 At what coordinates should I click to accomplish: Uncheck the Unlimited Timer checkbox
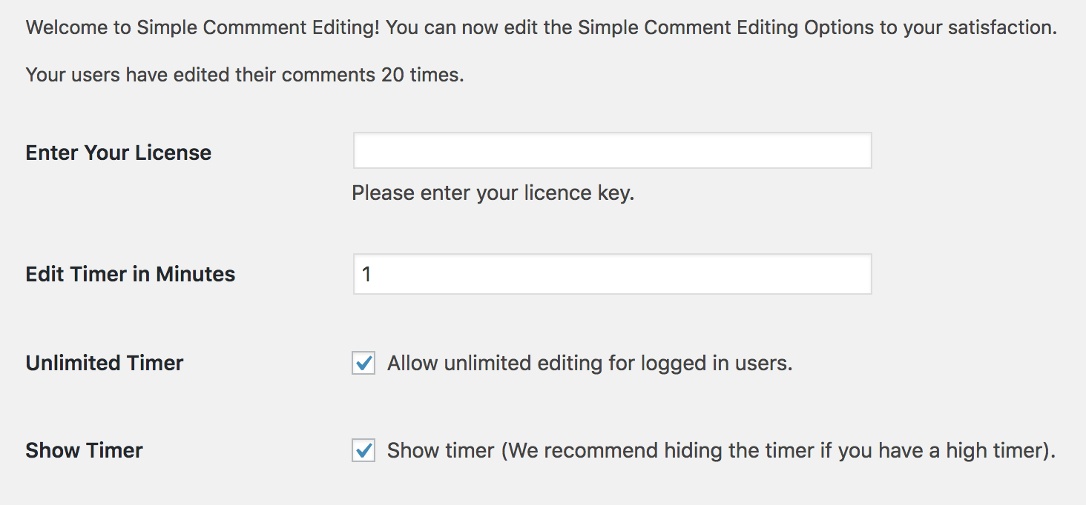pos(363,363)
